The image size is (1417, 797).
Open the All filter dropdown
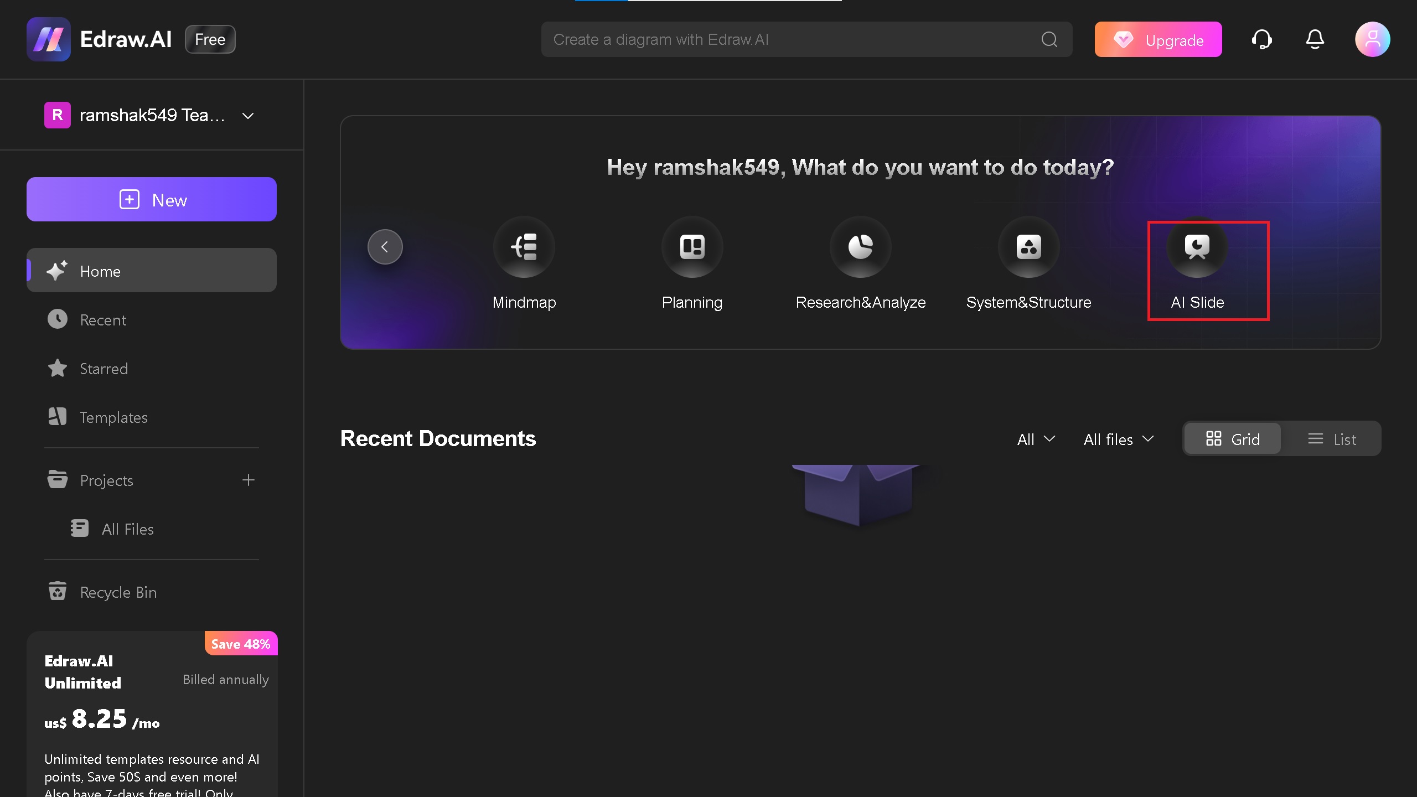1036,439
